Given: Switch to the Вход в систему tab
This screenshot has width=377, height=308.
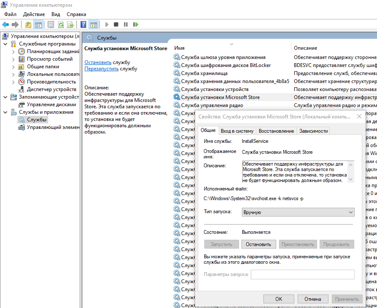Looking at the screenshot, I should coord(237,131).
